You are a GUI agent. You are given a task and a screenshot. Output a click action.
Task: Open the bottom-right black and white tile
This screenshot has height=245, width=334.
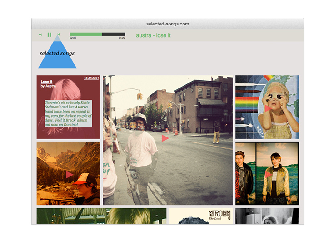pos(267,216)
